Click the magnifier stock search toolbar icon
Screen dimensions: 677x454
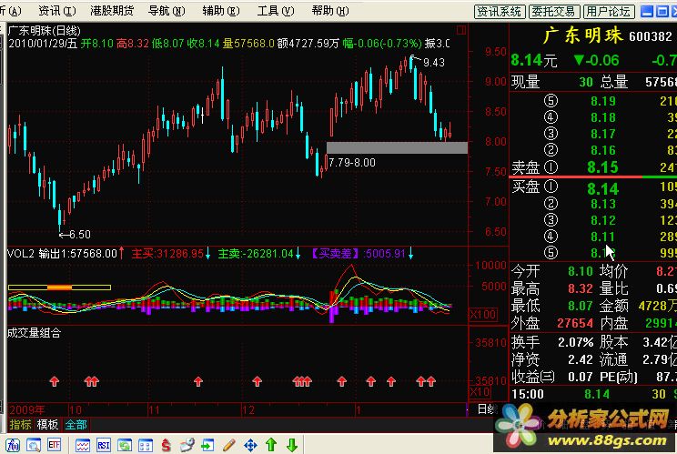[x=34, y=445]
